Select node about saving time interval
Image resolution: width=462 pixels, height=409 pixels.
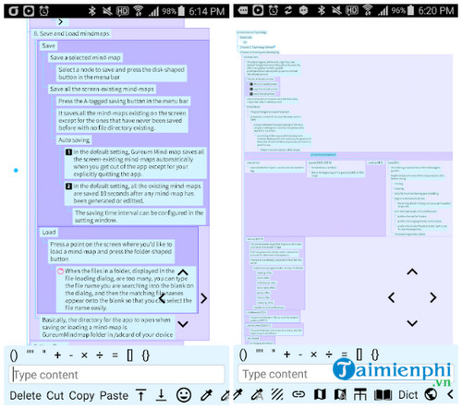coord(140,216)
